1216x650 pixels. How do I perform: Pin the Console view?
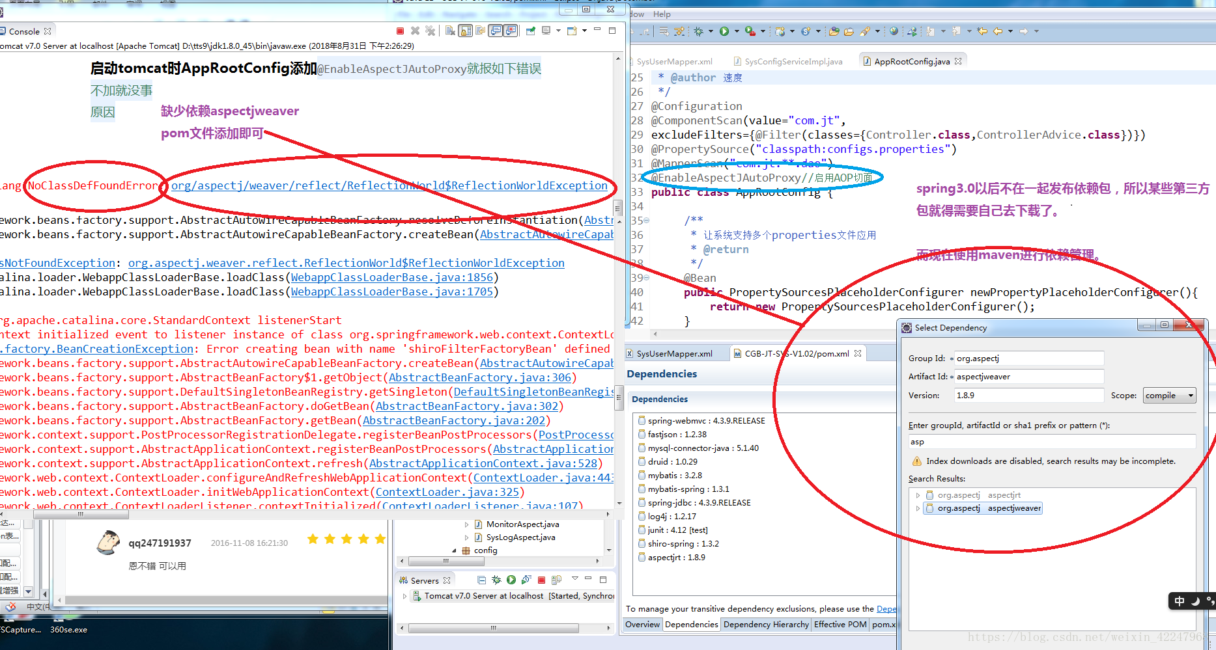(x=530, y=31)
